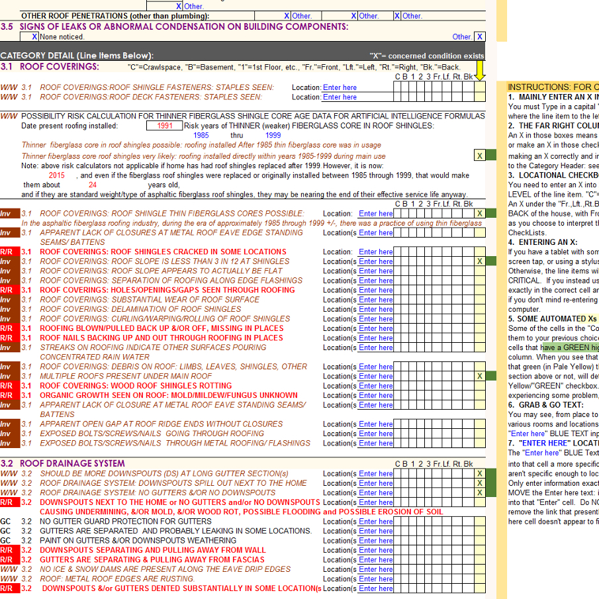The height and width of the screenshot is (599, 599).
Task: Check the concern box for 'Wood Roof Shingles Rotting'
Action: click(479, 386)
